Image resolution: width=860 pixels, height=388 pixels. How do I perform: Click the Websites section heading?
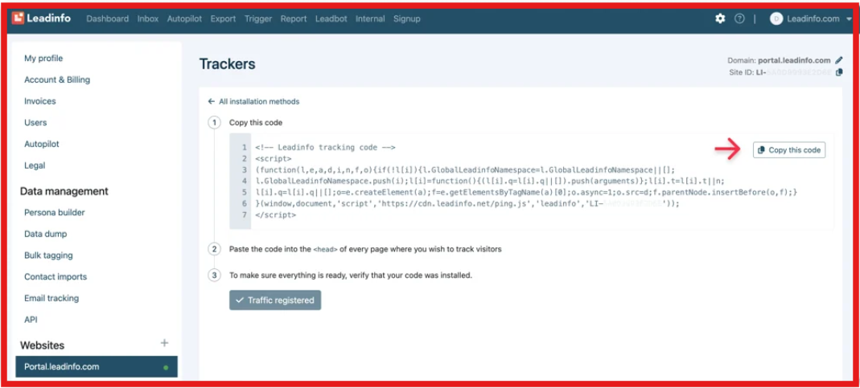tap(42, 345)
